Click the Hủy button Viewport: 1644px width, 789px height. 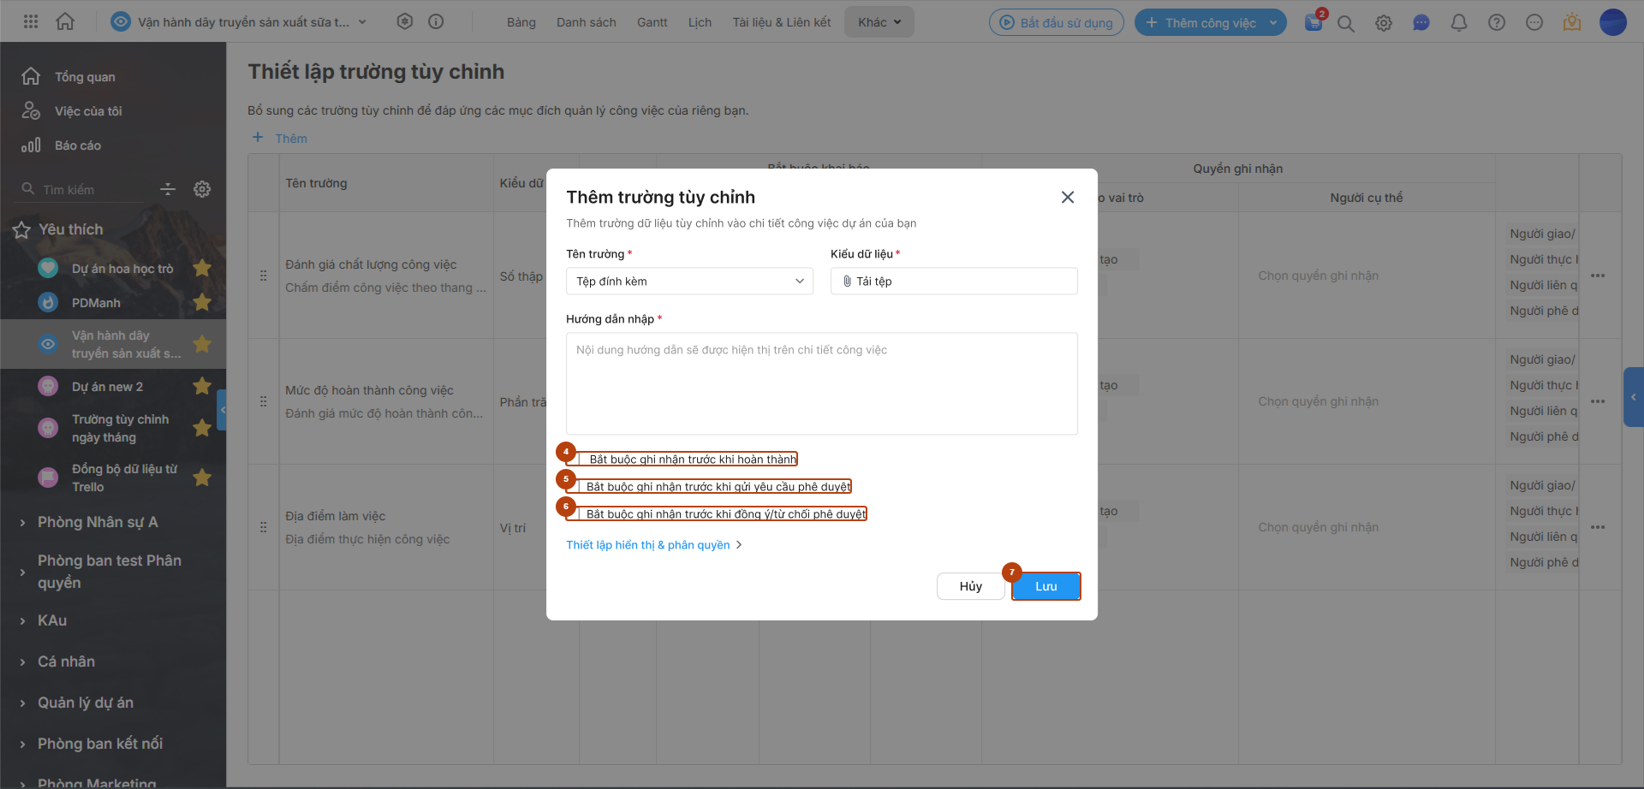(x=971, y=586)
